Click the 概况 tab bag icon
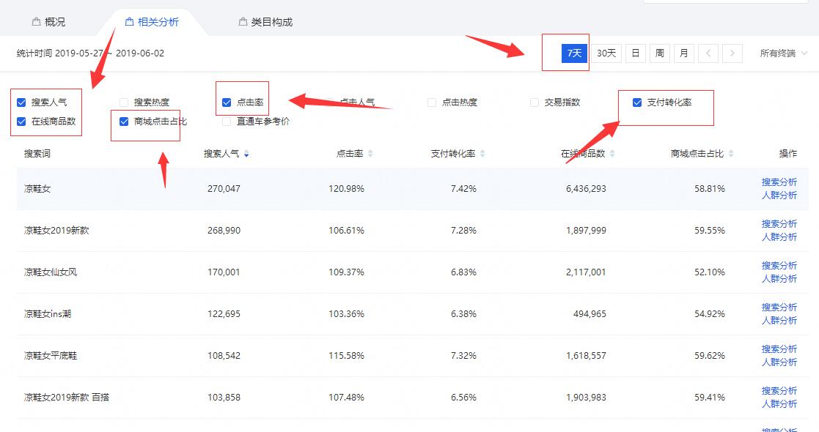 click(36, 22)
